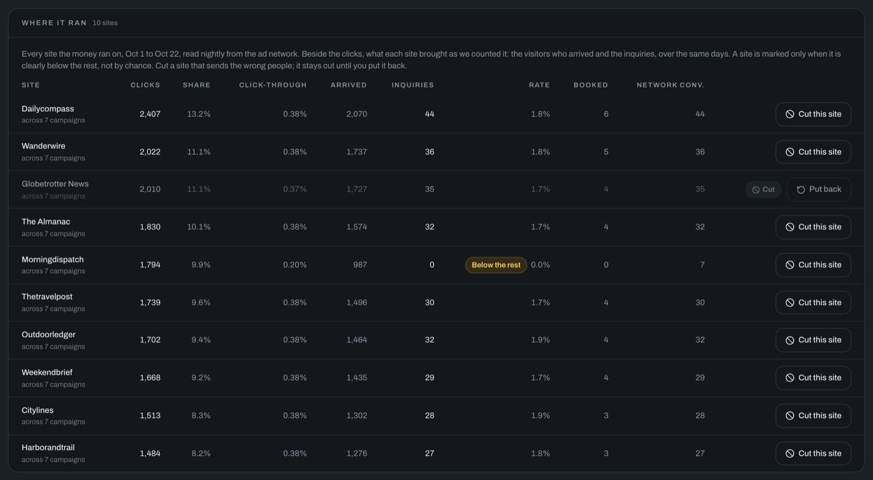This screenshot has height=480, width=873.
Task: Cut the Citylines site
Action: [x=813, y=415]
